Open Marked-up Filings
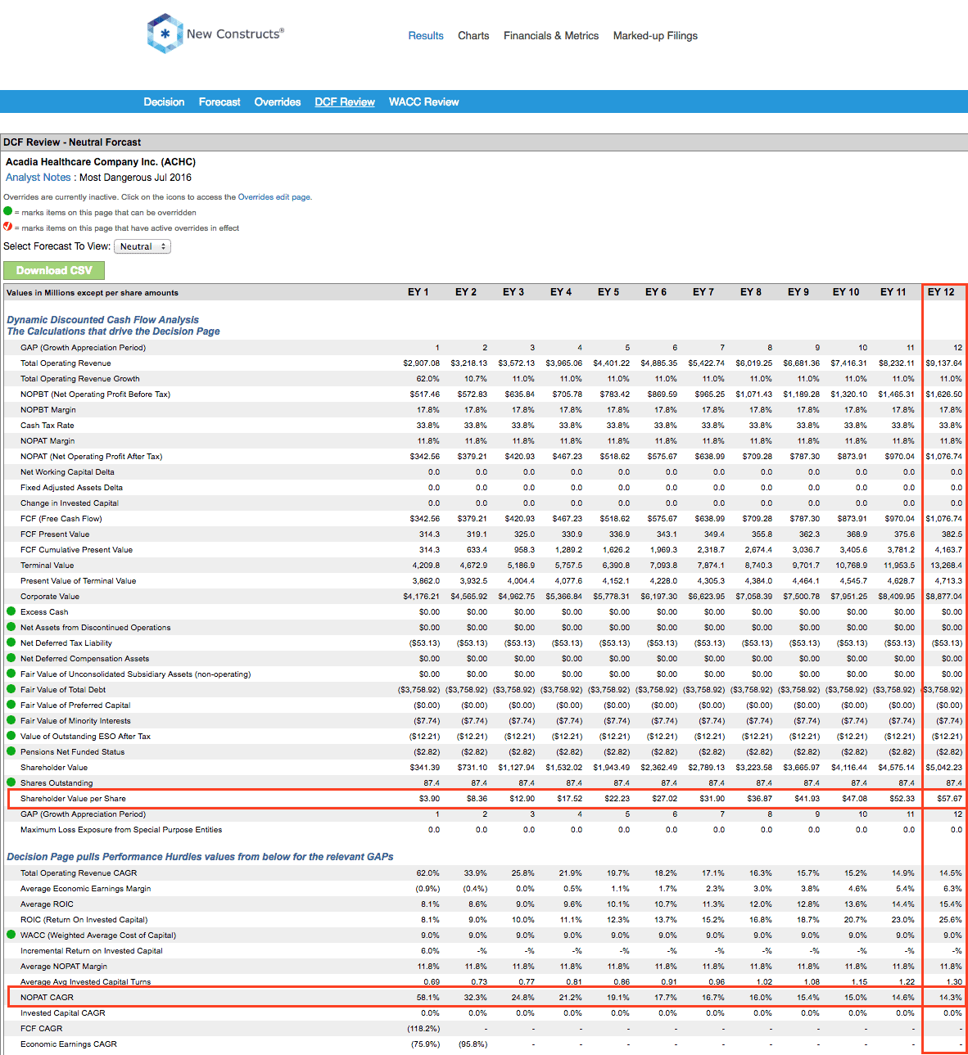The height and width of the screenshot is (1055, 968). pyautogui.click(x=655, y=36)
